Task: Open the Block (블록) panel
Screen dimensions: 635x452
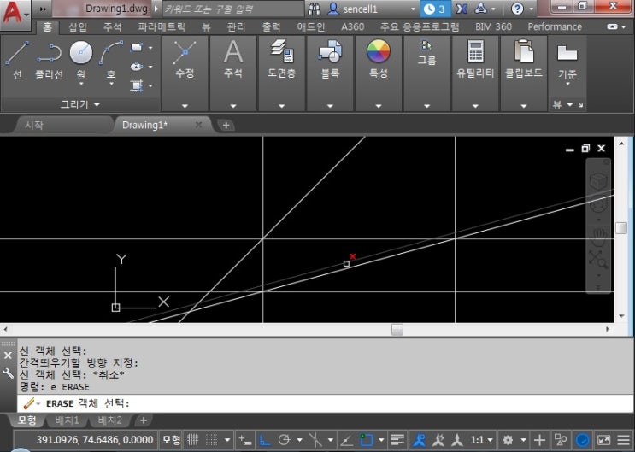Action: click(330, 73)
